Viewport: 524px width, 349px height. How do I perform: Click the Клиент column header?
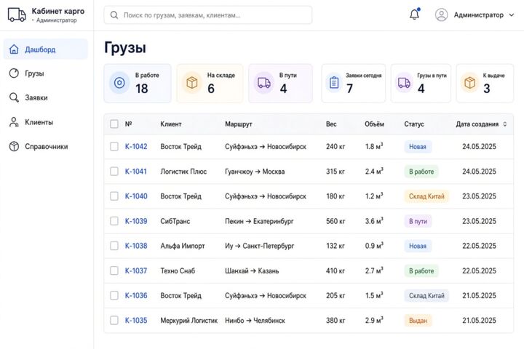coord(171,124)
